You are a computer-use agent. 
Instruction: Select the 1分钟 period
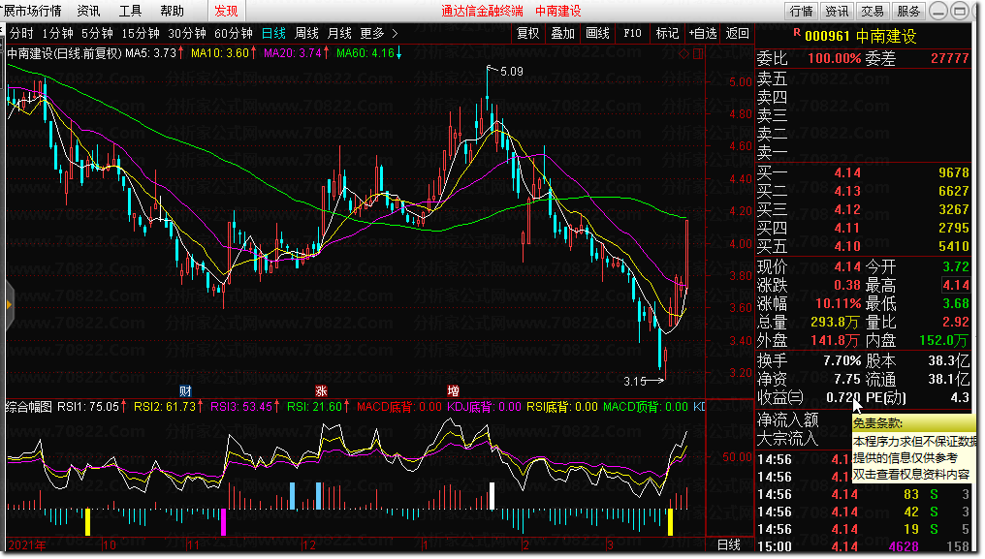point(58,33)
